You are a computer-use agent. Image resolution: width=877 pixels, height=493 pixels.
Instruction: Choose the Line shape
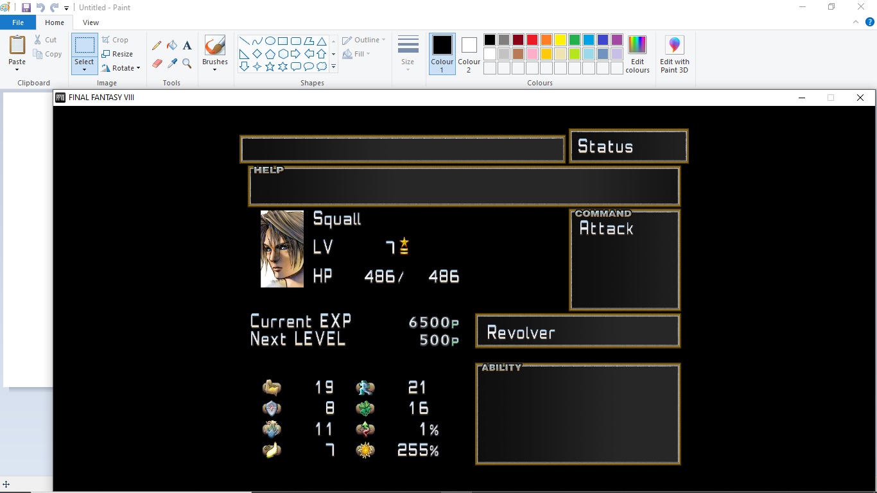pyautogui.click(x=245, y=41)
